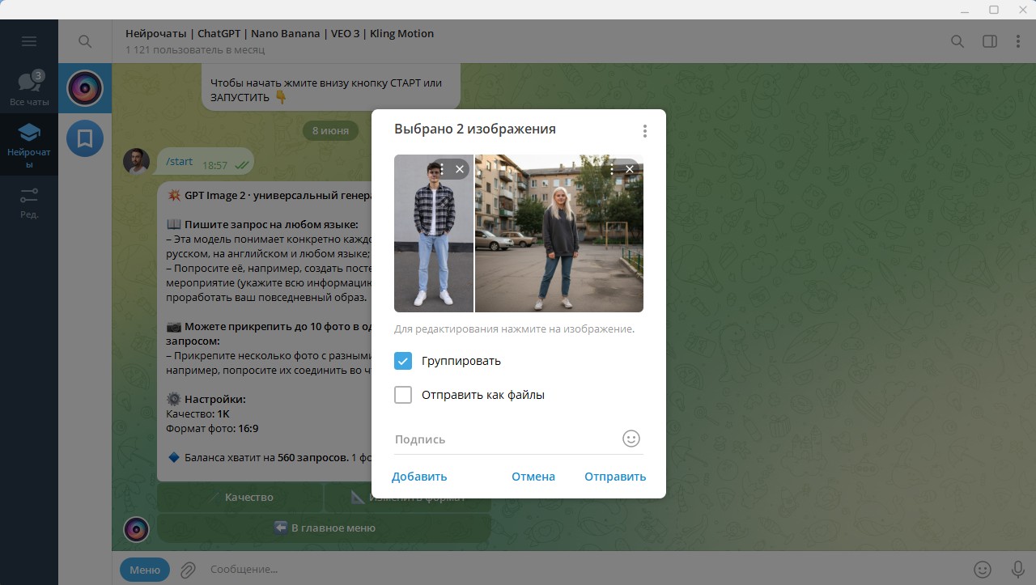Click the sidebar search magnifier icon

(x=85, y=41)
